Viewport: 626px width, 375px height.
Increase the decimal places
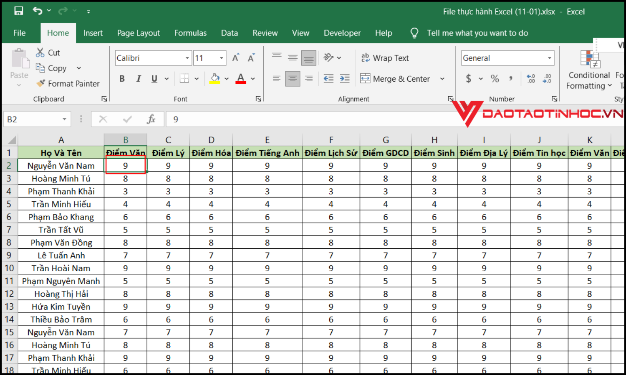[x=531, y=78]
